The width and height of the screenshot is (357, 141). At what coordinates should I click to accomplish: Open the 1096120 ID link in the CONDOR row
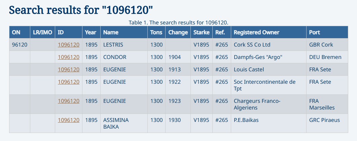[x=69, y=57]
